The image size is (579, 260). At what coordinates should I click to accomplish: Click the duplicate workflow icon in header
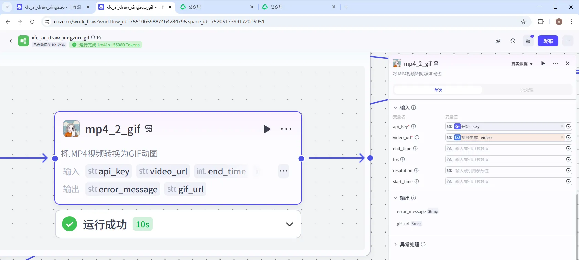coord(497,41)
